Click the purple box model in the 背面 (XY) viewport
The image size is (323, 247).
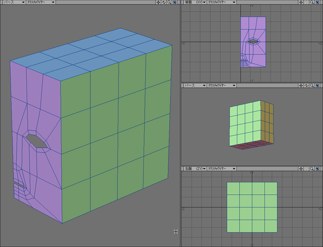[253, 42]
